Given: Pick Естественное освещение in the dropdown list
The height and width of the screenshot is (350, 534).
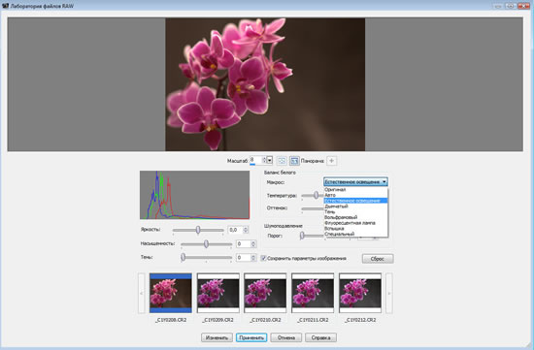Looking at the screenshot, I should click(355, 201).
